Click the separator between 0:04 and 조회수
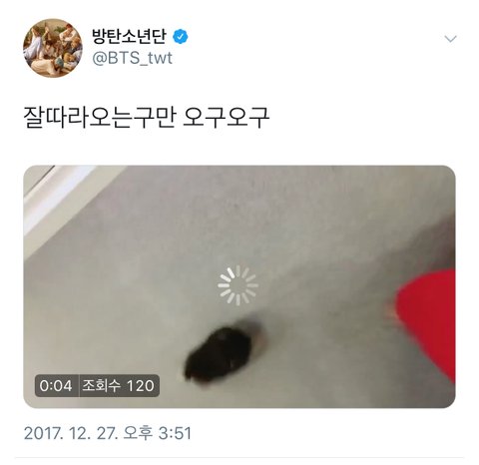 [x=79, y=386]
